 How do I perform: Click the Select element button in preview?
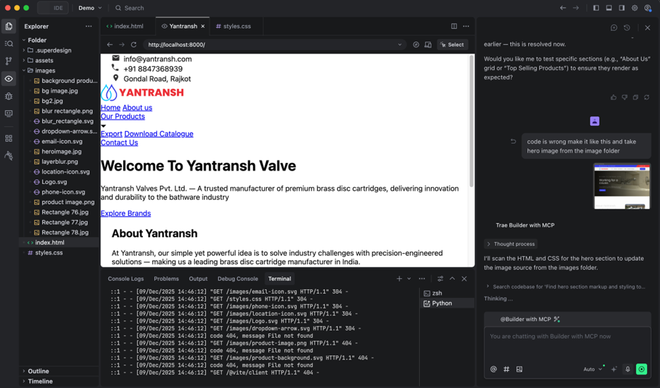pos(452,45)
